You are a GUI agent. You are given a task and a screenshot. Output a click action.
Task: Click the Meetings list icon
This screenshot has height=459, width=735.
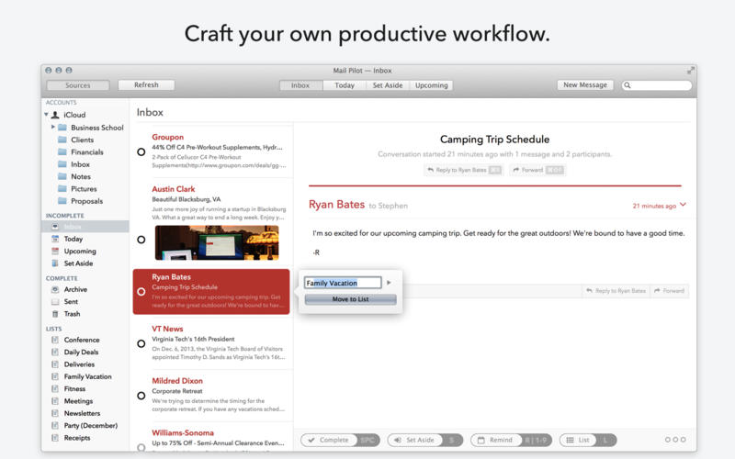click(x=55, y=401)
